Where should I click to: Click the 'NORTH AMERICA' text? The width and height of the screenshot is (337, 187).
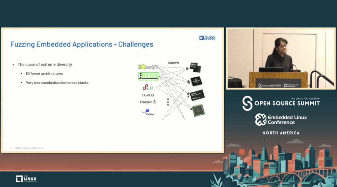pyautogui.click(x=281, y=133)
